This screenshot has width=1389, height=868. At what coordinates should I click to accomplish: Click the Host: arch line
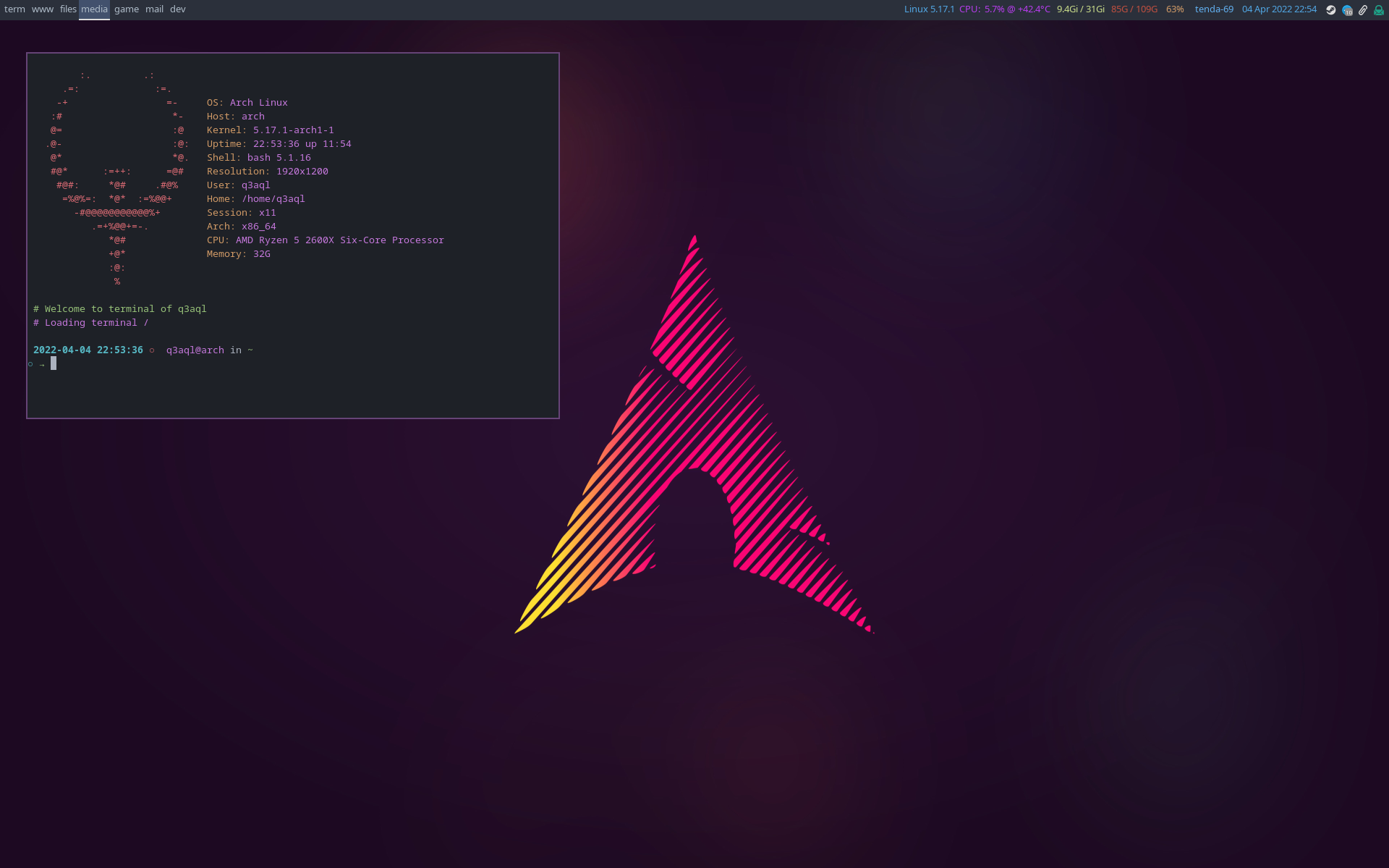click(x=236, y=117)
